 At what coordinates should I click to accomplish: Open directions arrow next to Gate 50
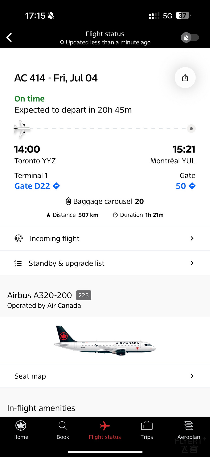tap(192, 186)
